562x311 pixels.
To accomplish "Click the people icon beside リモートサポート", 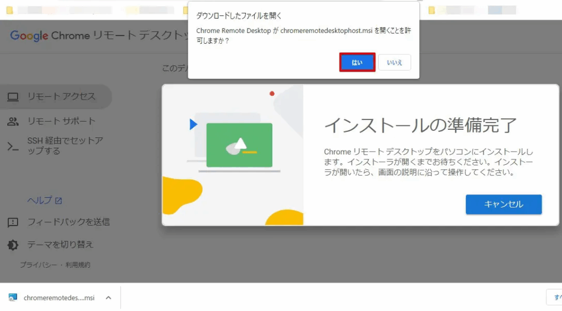I will [13, 122].
